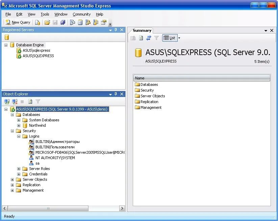Click the Database Engine cylinder icon in Registered Servers toolbar
The image size is (278, 221).
7,37
